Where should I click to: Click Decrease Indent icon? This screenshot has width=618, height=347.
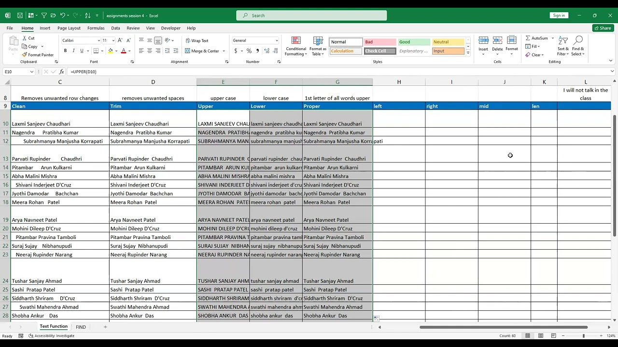point(168,51)
